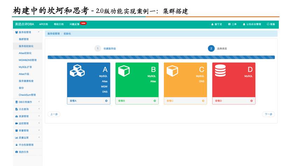This screenshot has height=166, width=297.
Task: Click step 1 circle for 创建服务组
Action: (x=98, y=49)
